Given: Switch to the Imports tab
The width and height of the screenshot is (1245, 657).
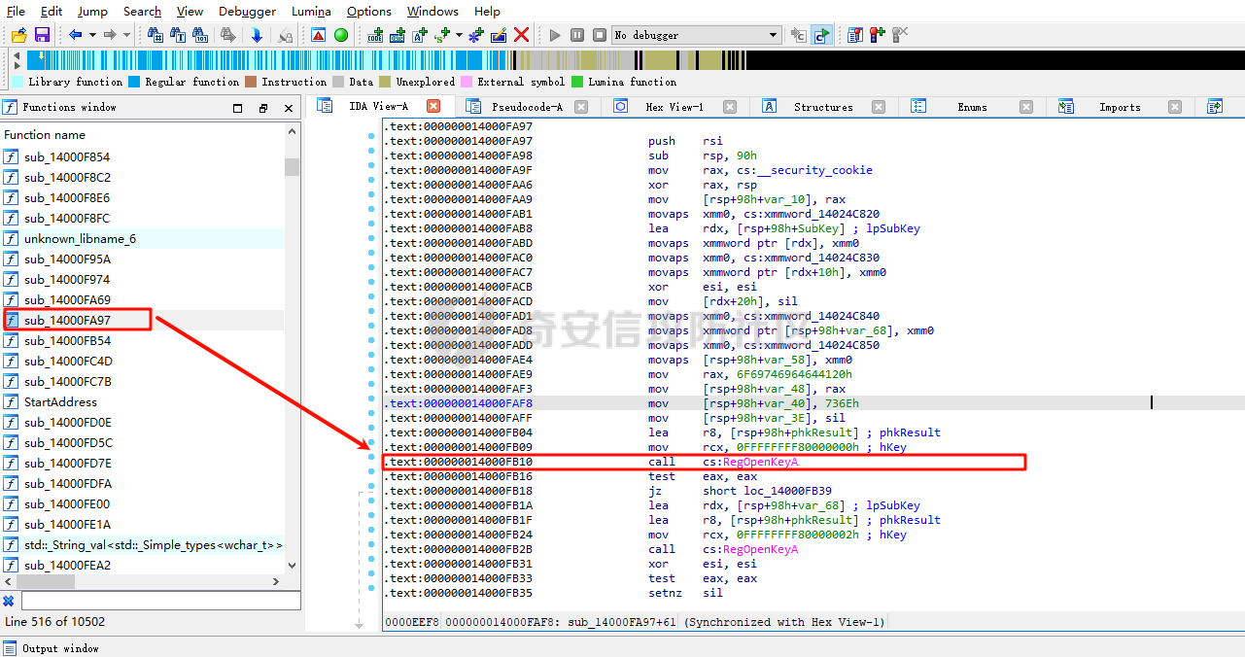Looking at the screenshot, I should (x=1119, y=107).
